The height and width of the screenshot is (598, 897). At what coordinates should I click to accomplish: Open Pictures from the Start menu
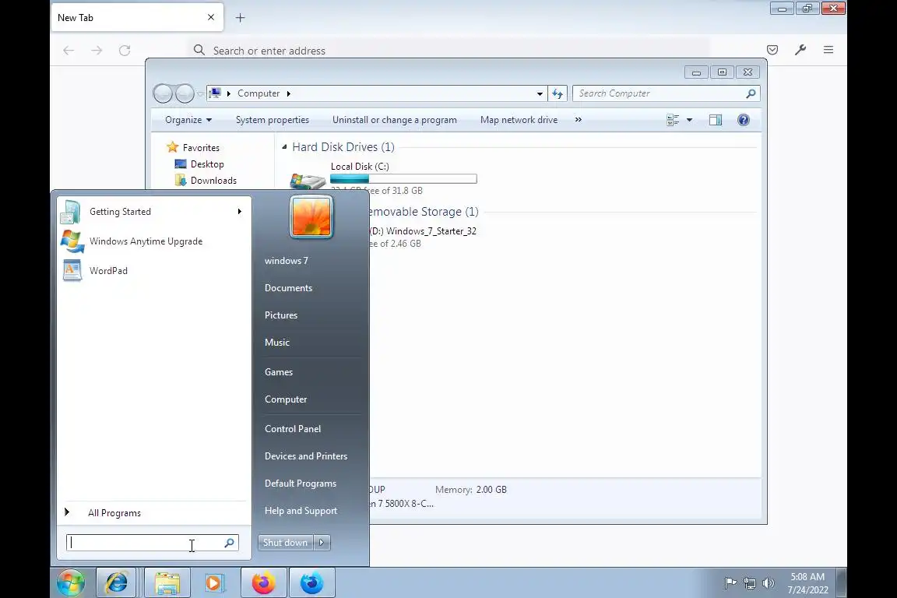(281, 315)
